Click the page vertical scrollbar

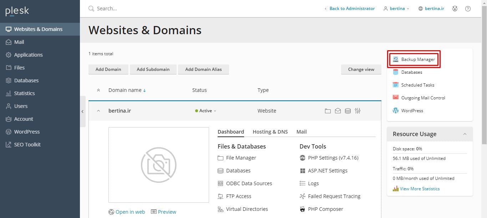point(484,75)
